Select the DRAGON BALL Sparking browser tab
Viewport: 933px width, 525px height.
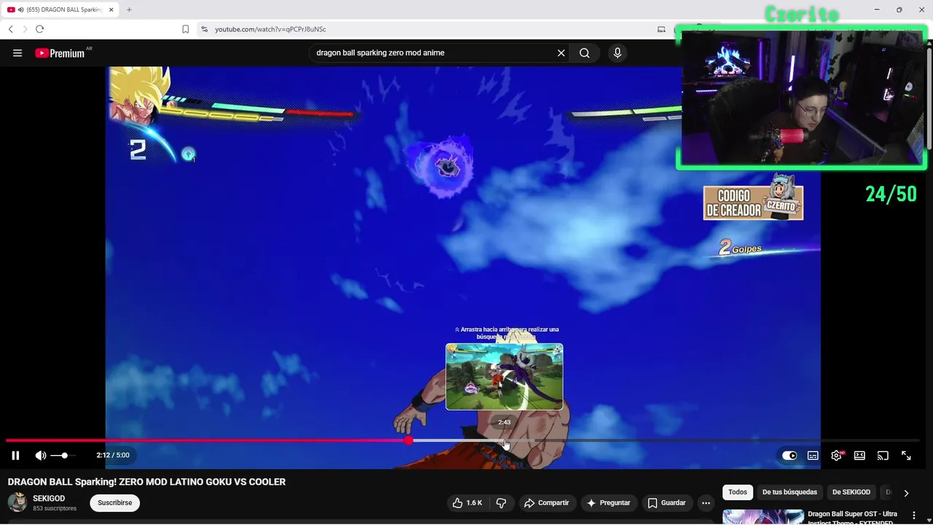60,9
